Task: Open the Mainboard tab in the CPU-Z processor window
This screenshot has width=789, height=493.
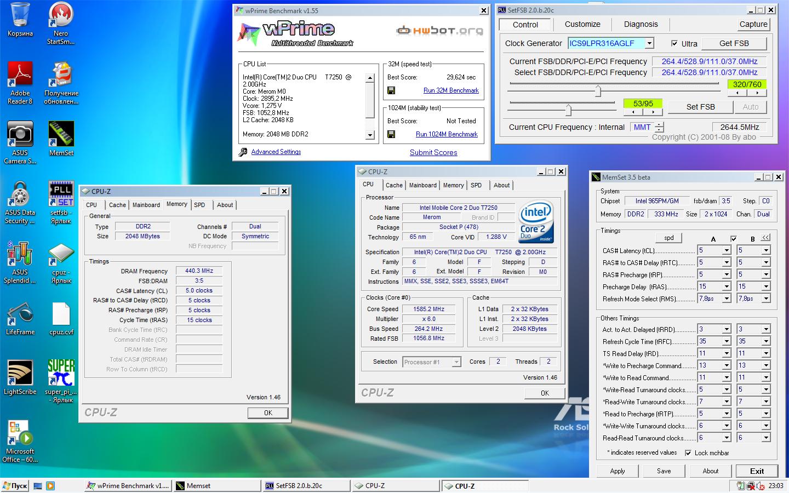Action: click(423, 185)
